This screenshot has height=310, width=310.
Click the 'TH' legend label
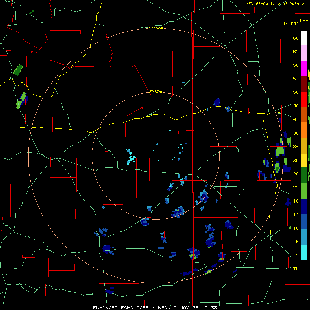tap(296, 269)
